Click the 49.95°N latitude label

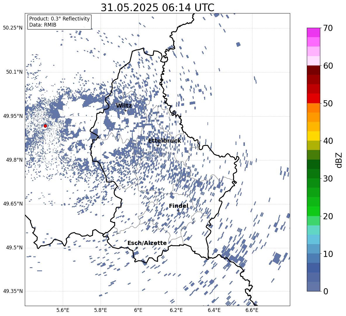tap(13, 116)
